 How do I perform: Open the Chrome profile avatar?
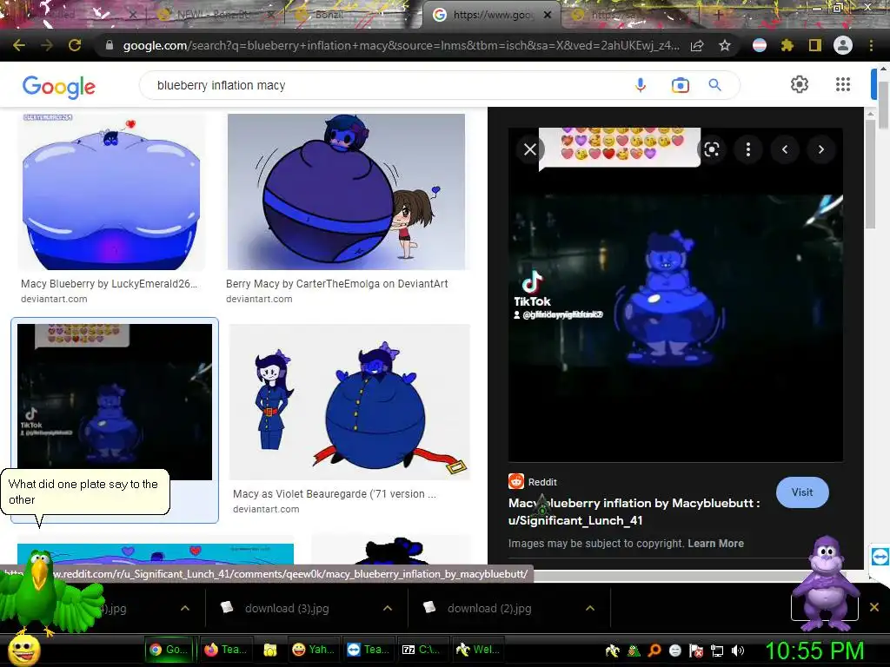click(843, 45)
